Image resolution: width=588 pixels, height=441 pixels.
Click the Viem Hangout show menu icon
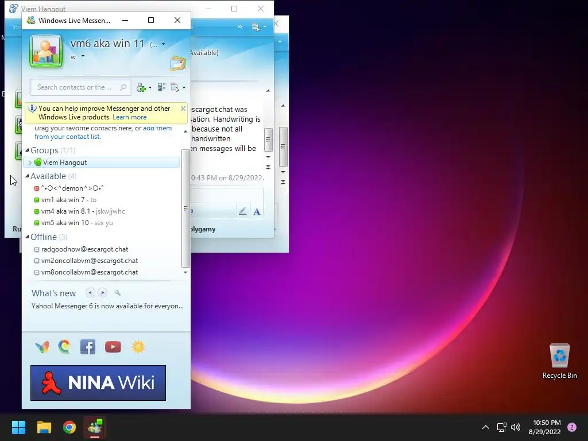pyautogui.click(x=256, y=27)
